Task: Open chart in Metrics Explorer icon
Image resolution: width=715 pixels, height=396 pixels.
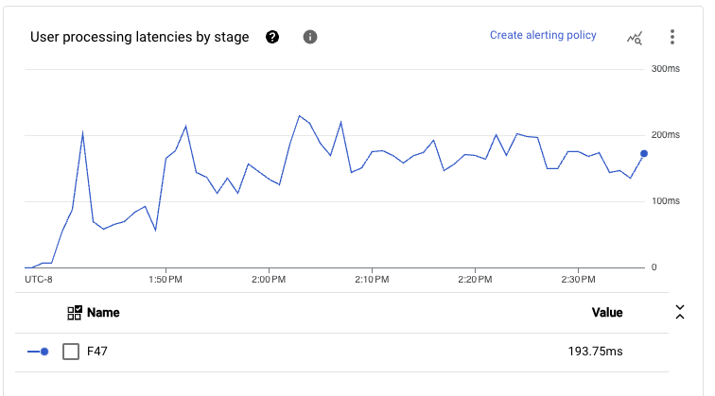Action: 635,37
